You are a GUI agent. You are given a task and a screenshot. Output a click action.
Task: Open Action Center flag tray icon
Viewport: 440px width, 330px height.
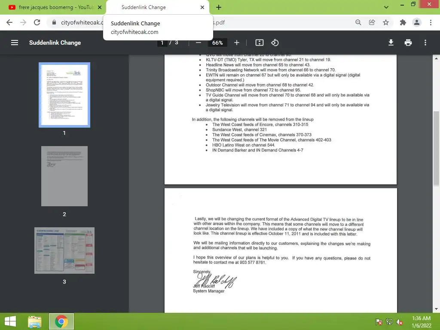[x=379, y=322]
